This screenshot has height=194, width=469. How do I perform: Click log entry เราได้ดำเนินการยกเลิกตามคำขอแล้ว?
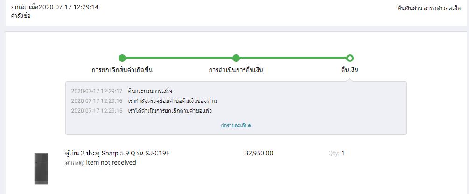169,111
